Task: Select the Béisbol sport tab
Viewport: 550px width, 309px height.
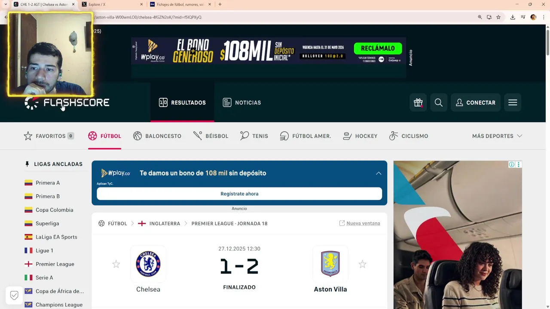Action: click(x=211, y=136)
